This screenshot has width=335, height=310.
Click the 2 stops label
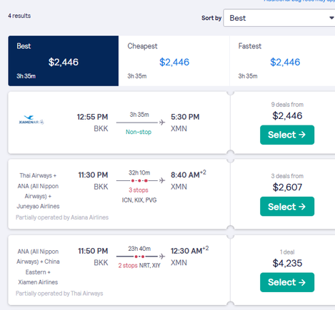pyautogui.click(x=128, y=265)
